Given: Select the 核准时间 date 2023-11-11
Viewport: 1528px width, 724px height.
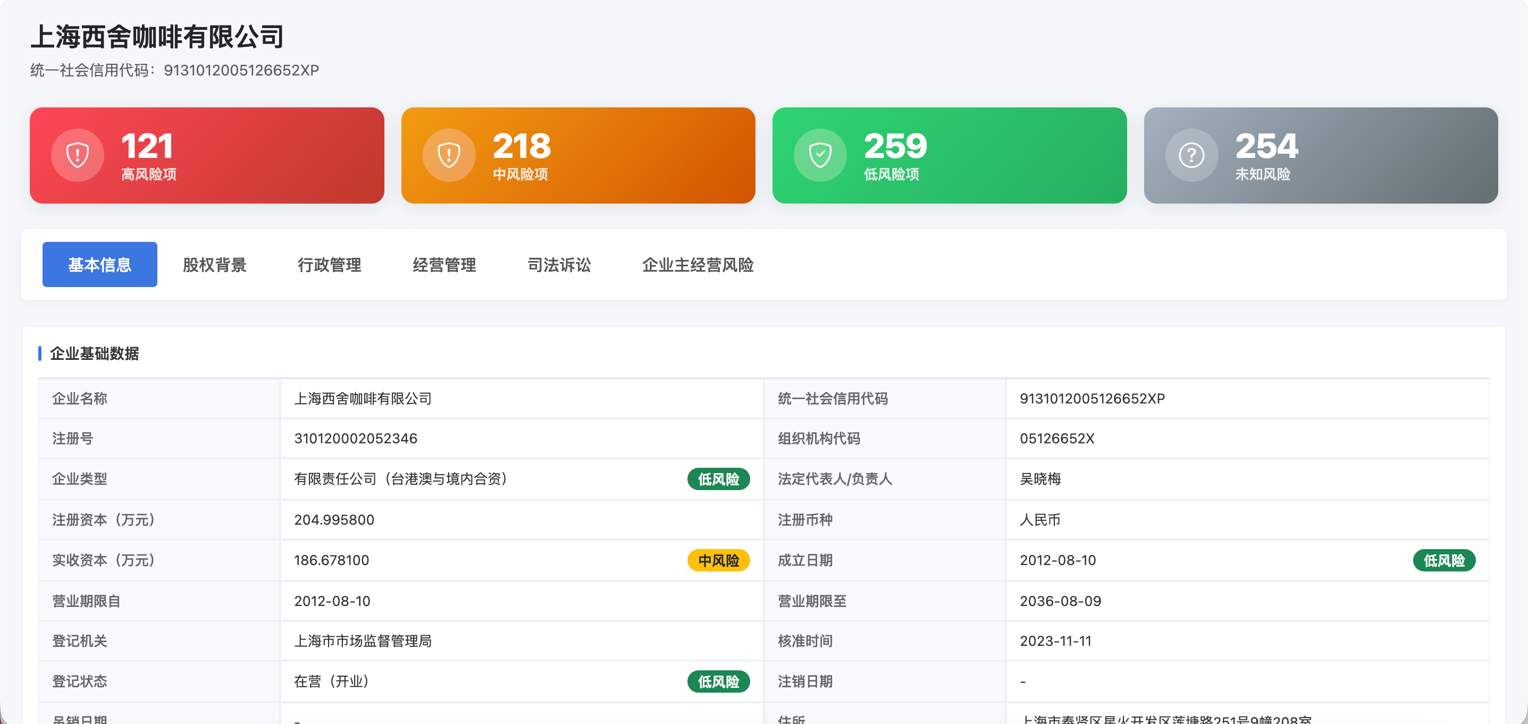Looking at the screenshot, I should coord(1056,641).
